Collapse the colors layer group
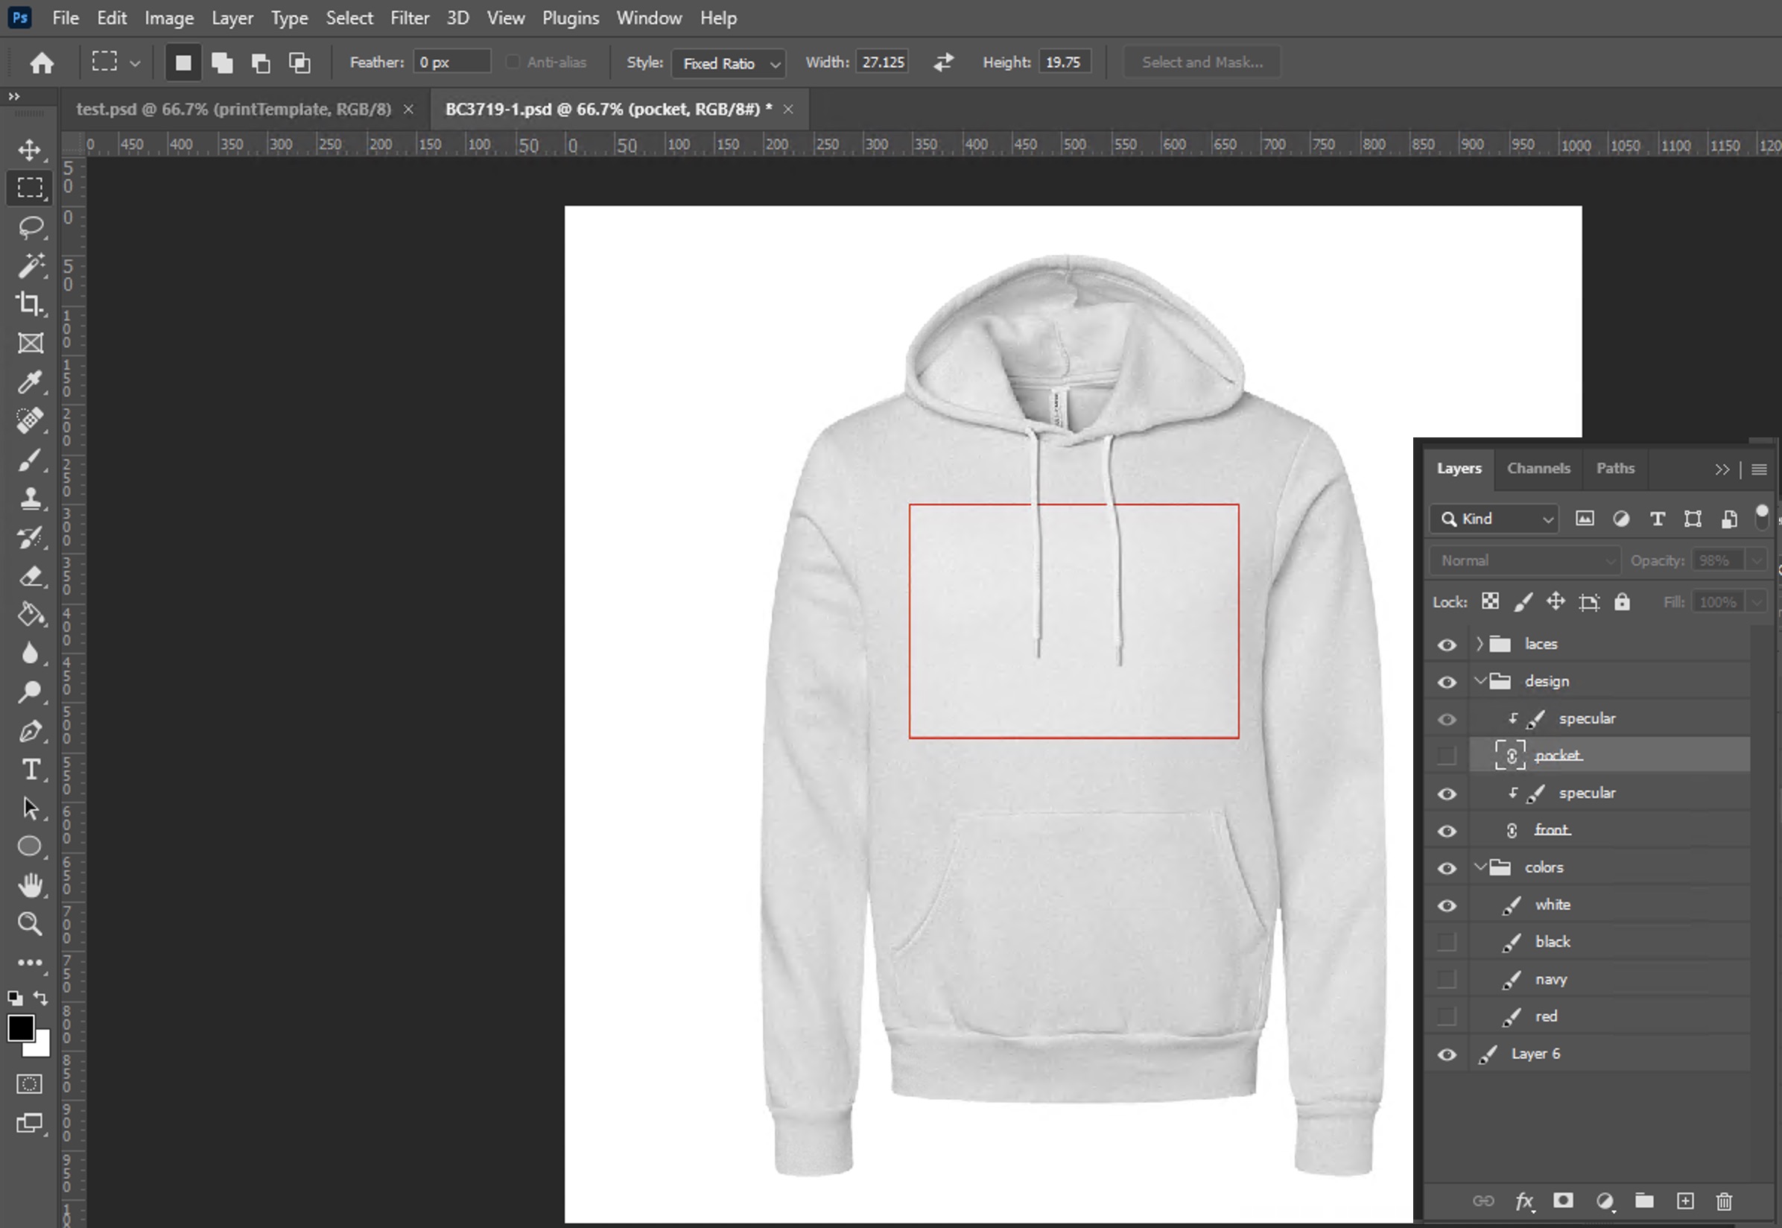The width and height of the screenshot is (1782, 1228). (1479, 867)
